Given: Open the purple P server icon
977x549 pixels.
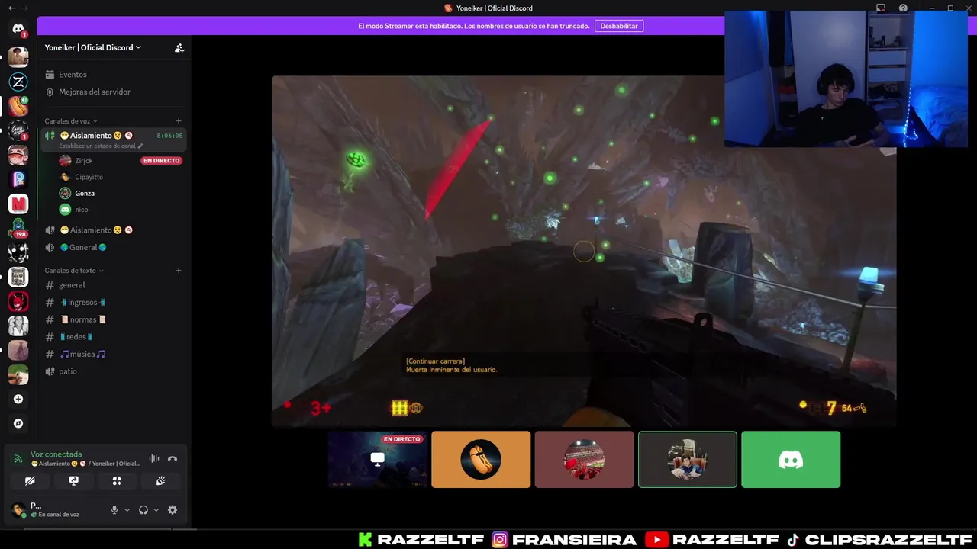Looking at the screenshot, I should pyautogui.click(x=18, y=179).
